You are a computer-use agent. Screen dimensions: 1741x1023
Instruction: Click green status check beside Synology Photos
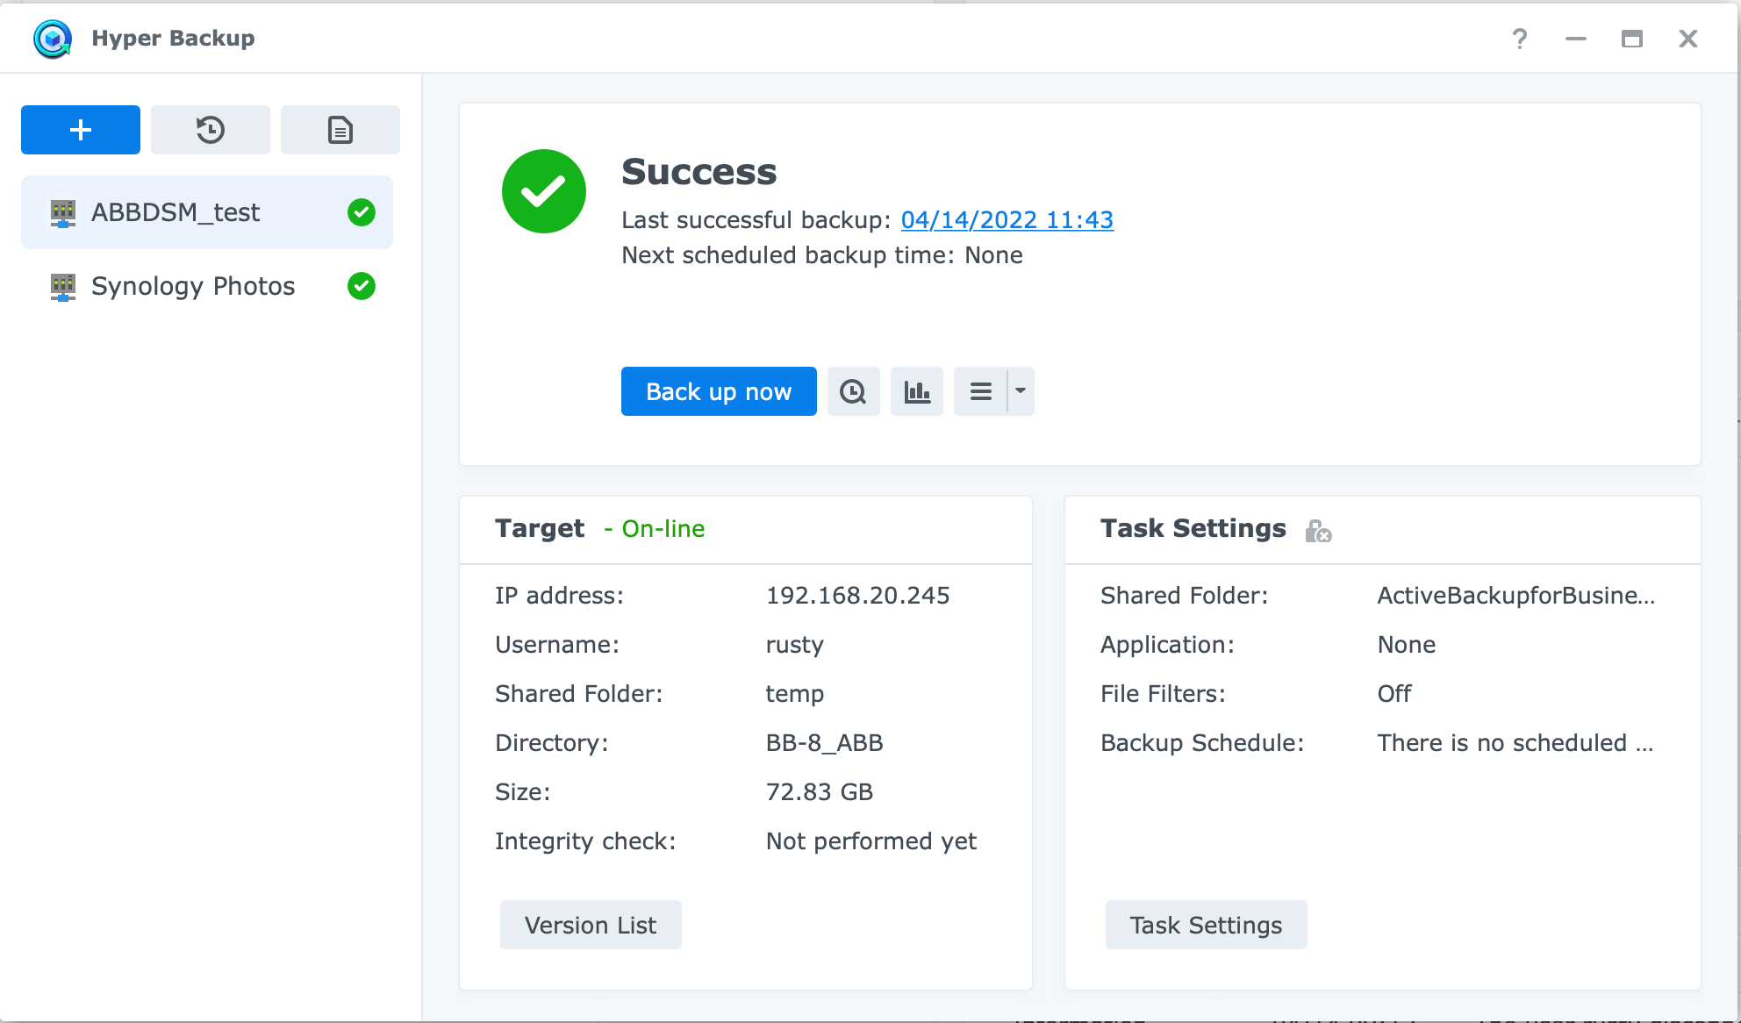click(x=362, y=286)
